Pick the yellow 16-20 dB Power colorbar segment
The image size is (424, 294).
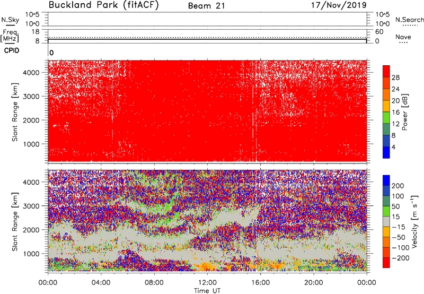[386, 106]
